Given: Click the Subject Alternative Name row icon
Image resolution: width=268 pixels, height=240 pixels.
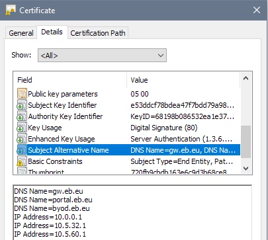Looking at the screenshot, I should pos(22,150).
